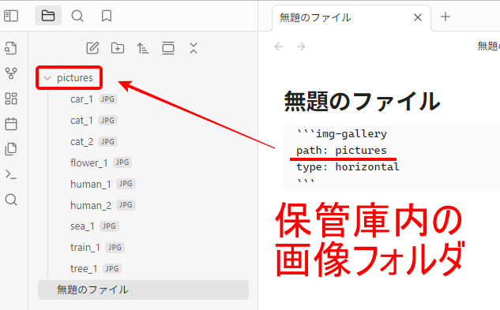Click the type: horizontal line
This screenshot has height=310, width=500.
tap(348, 167)
